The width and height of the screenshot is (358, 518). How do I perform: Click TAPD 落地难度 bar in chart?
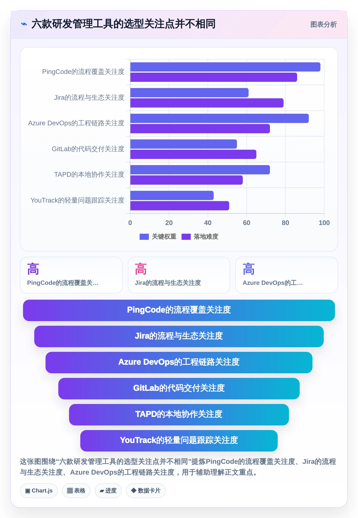coord(187,180)
